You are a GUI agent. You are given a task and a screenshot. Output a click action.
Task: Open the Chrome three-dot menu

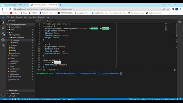[x=180, y=9]
